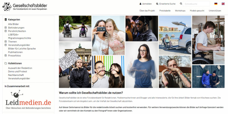This screenshot has height=114, width=228.
Task: Expand the Themen category
Action: pyautogui.click(x=6, y=42)
